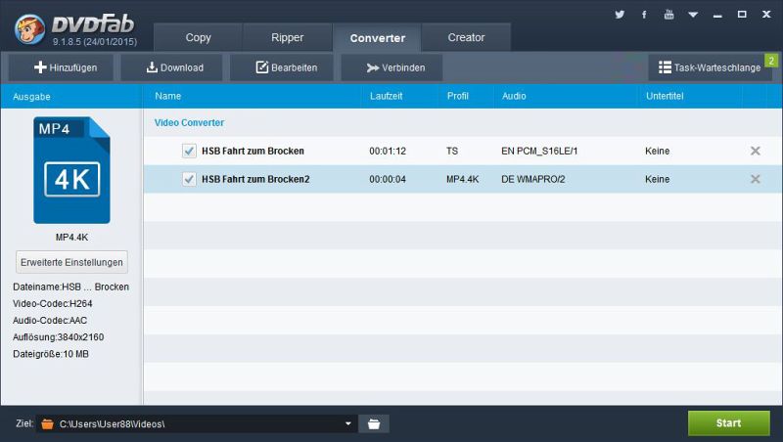Expand the Ziel path dropdown arrow
Viewport: 783px width, 442px height.
[348, 424]
